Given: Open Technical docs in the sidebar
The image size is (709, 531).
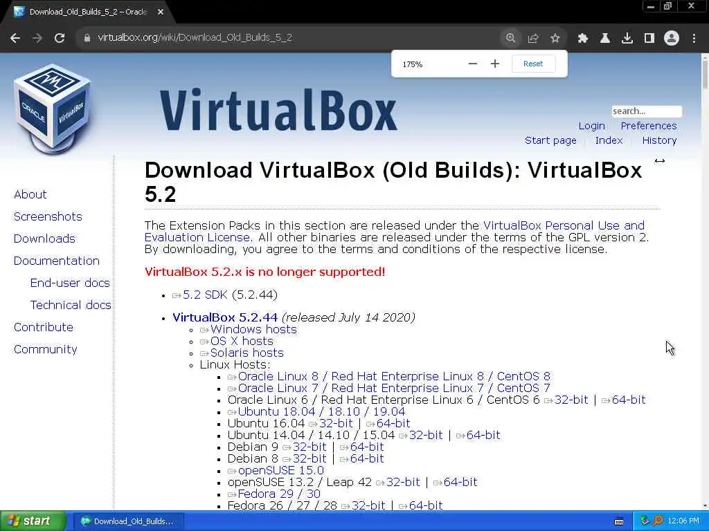Looking at the screenshot, I should tap(71, 305).
